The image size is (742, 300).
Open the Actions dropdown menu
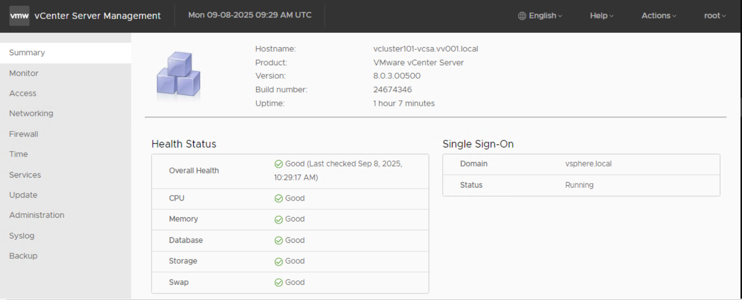point(659,16)
